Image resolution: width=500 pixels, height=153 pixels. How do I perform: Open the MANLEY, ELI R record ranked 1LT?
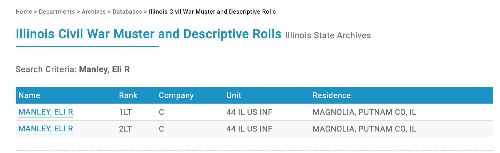click(46, 112)
